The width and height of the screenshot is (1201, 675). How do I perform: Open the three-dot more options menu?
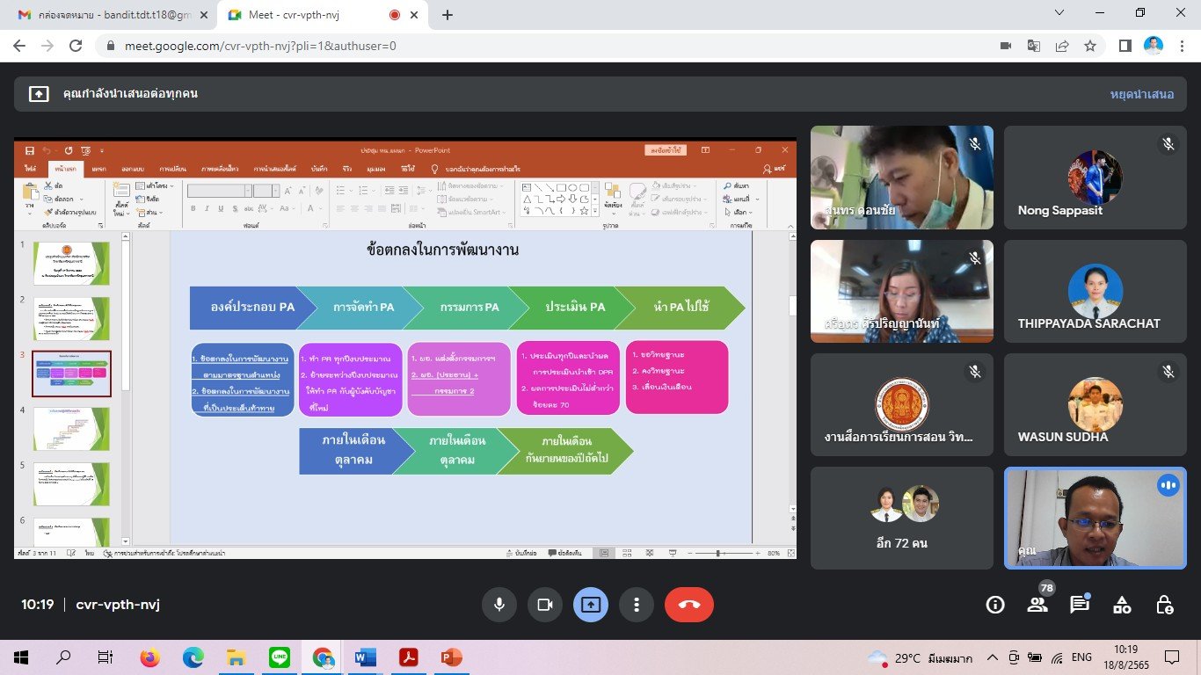click(x=636, y=605)
